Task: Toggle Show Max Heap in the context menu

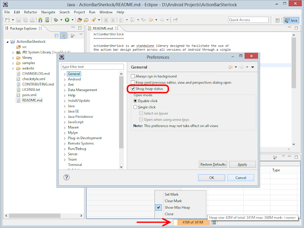Action: 177,208
